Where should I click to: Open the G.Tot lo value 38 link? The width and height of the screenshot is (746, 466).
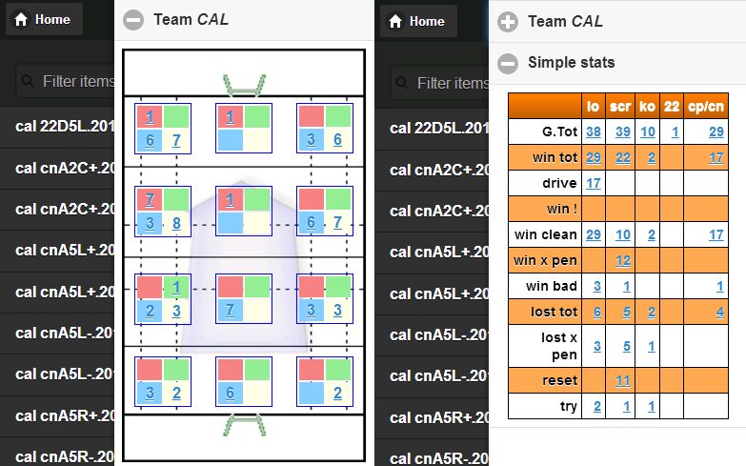coord(593,132)
